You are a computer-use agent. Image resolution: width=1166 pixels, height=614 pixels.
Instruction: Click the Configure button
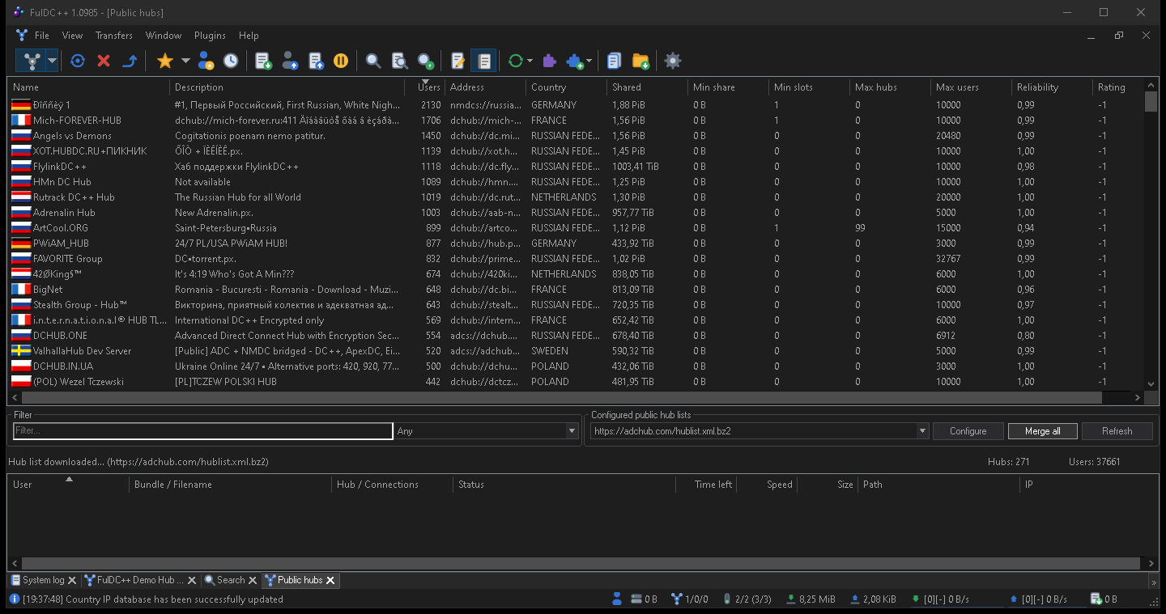click(968, 431)
